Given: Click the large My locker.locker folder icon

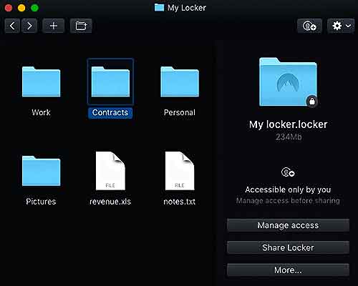Looking at the screenshot, I should click(288, 82).
